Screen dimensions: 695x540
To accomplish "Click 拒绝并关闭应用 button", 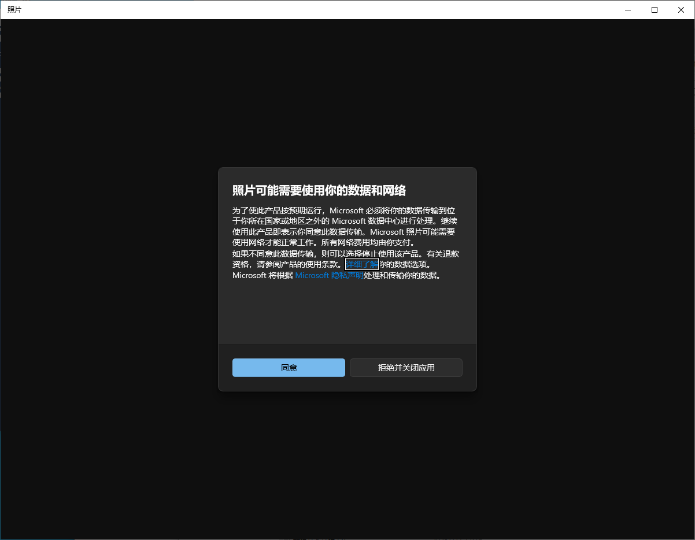I will coord(406,368).
